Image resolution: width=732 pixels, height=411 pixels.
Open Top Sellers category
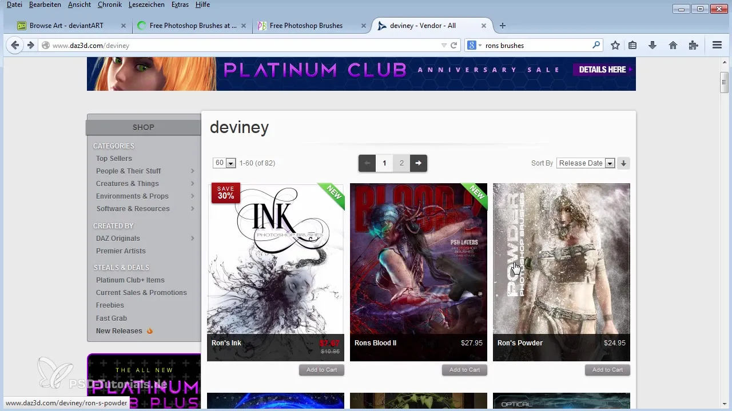(114, 159)
